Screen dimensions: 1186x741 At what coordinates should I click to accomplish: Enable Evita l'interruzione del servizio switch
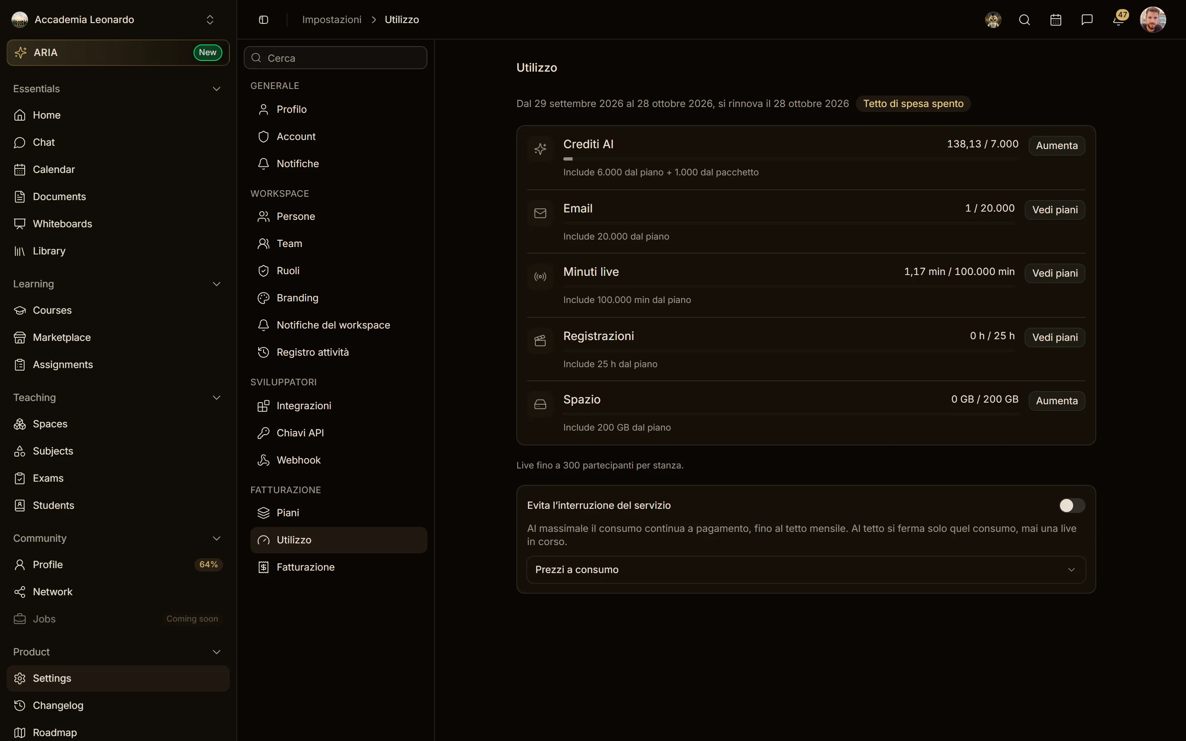1072,505
